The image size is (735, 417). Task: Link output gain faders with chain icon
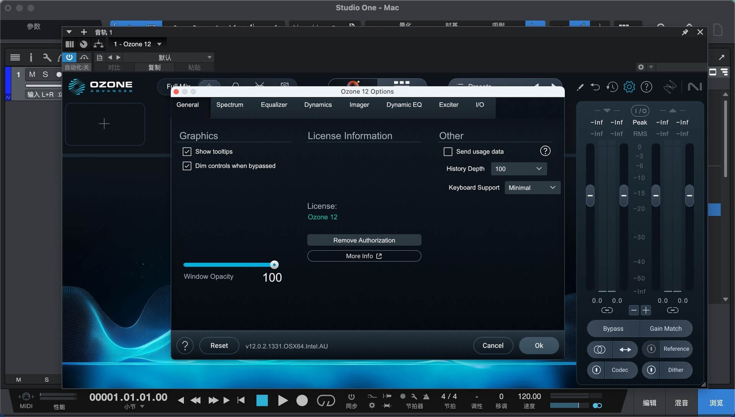coord(673,310)
